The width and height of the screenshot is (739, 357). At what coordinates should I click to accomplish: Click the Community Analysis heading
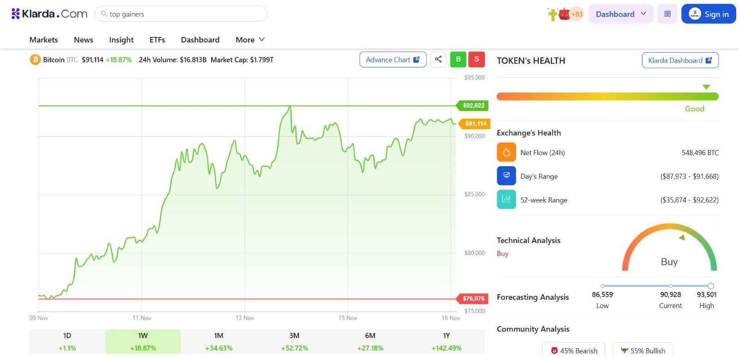(533, 329)
